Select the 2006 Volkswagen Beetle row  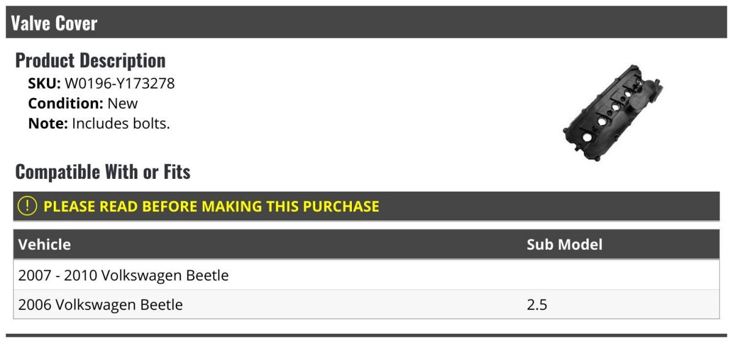point(366,304)
